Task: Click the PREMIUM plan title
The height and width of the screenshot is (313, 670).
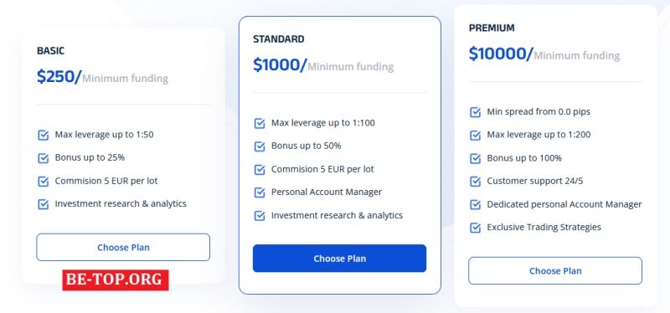Action: tap(492, 28)
